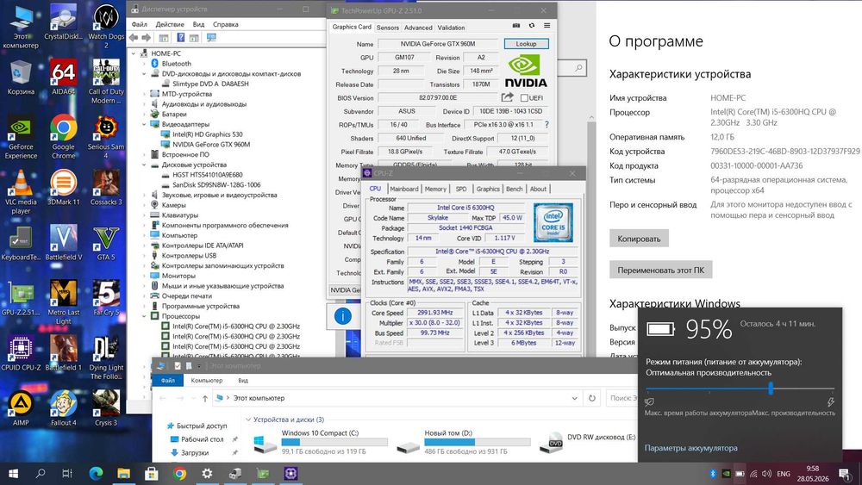The image size is (862, 485).
Task: Collapse Устройства и диски section in Explorer
Action: click(248, 419)
